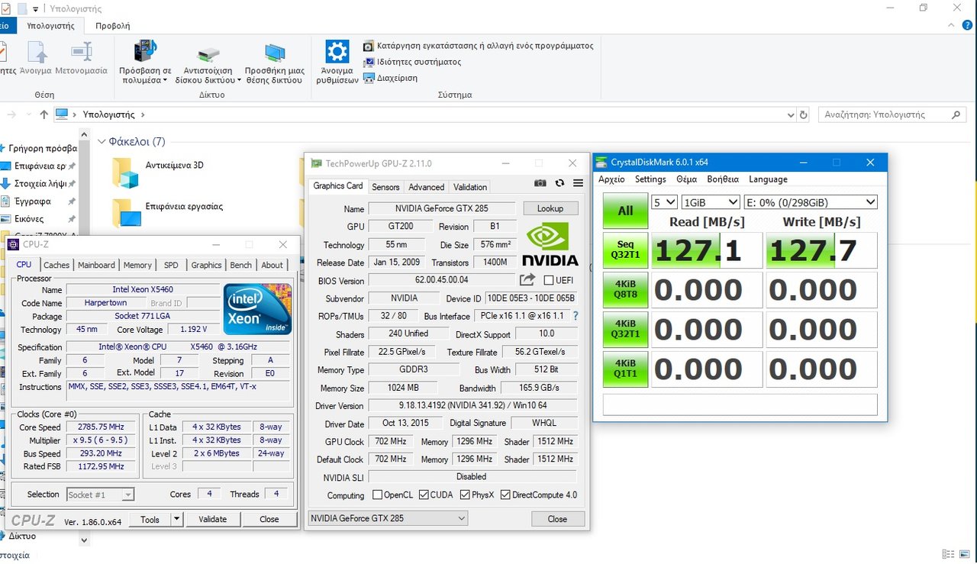Open the Language menu in CrystalDiskMark
The image size is (977, 564).
(768, 179)
